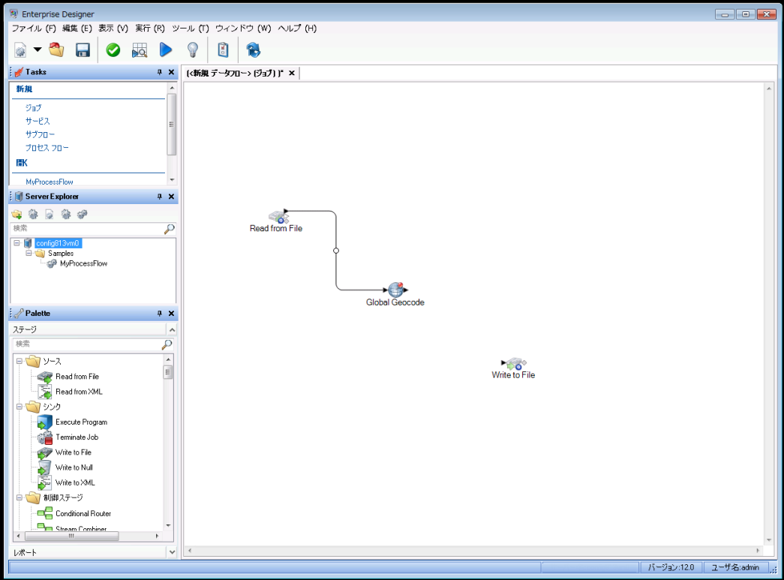Open the ファイル (F) menu

(x=34, y=29)
